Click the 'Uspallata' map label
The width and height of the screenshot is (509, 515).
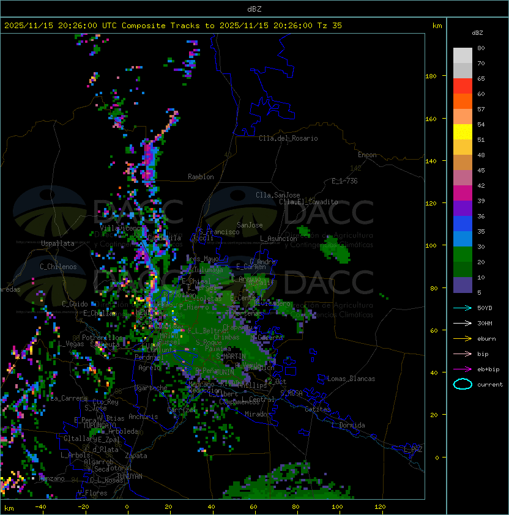pyautogui.click(x=58, y=243)
